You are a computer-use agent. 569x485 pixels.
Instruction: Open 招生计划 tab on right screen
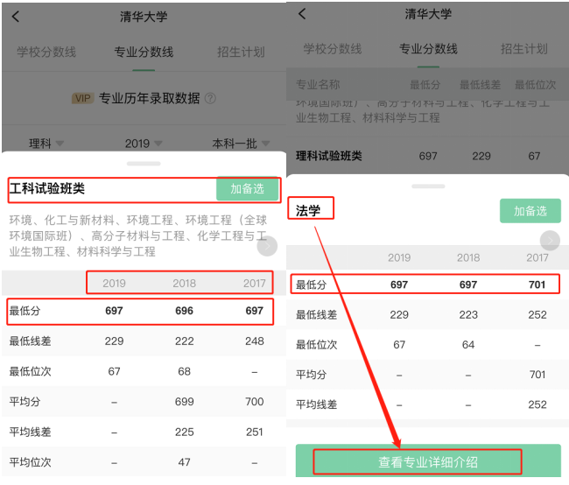(x=524, y=49)
